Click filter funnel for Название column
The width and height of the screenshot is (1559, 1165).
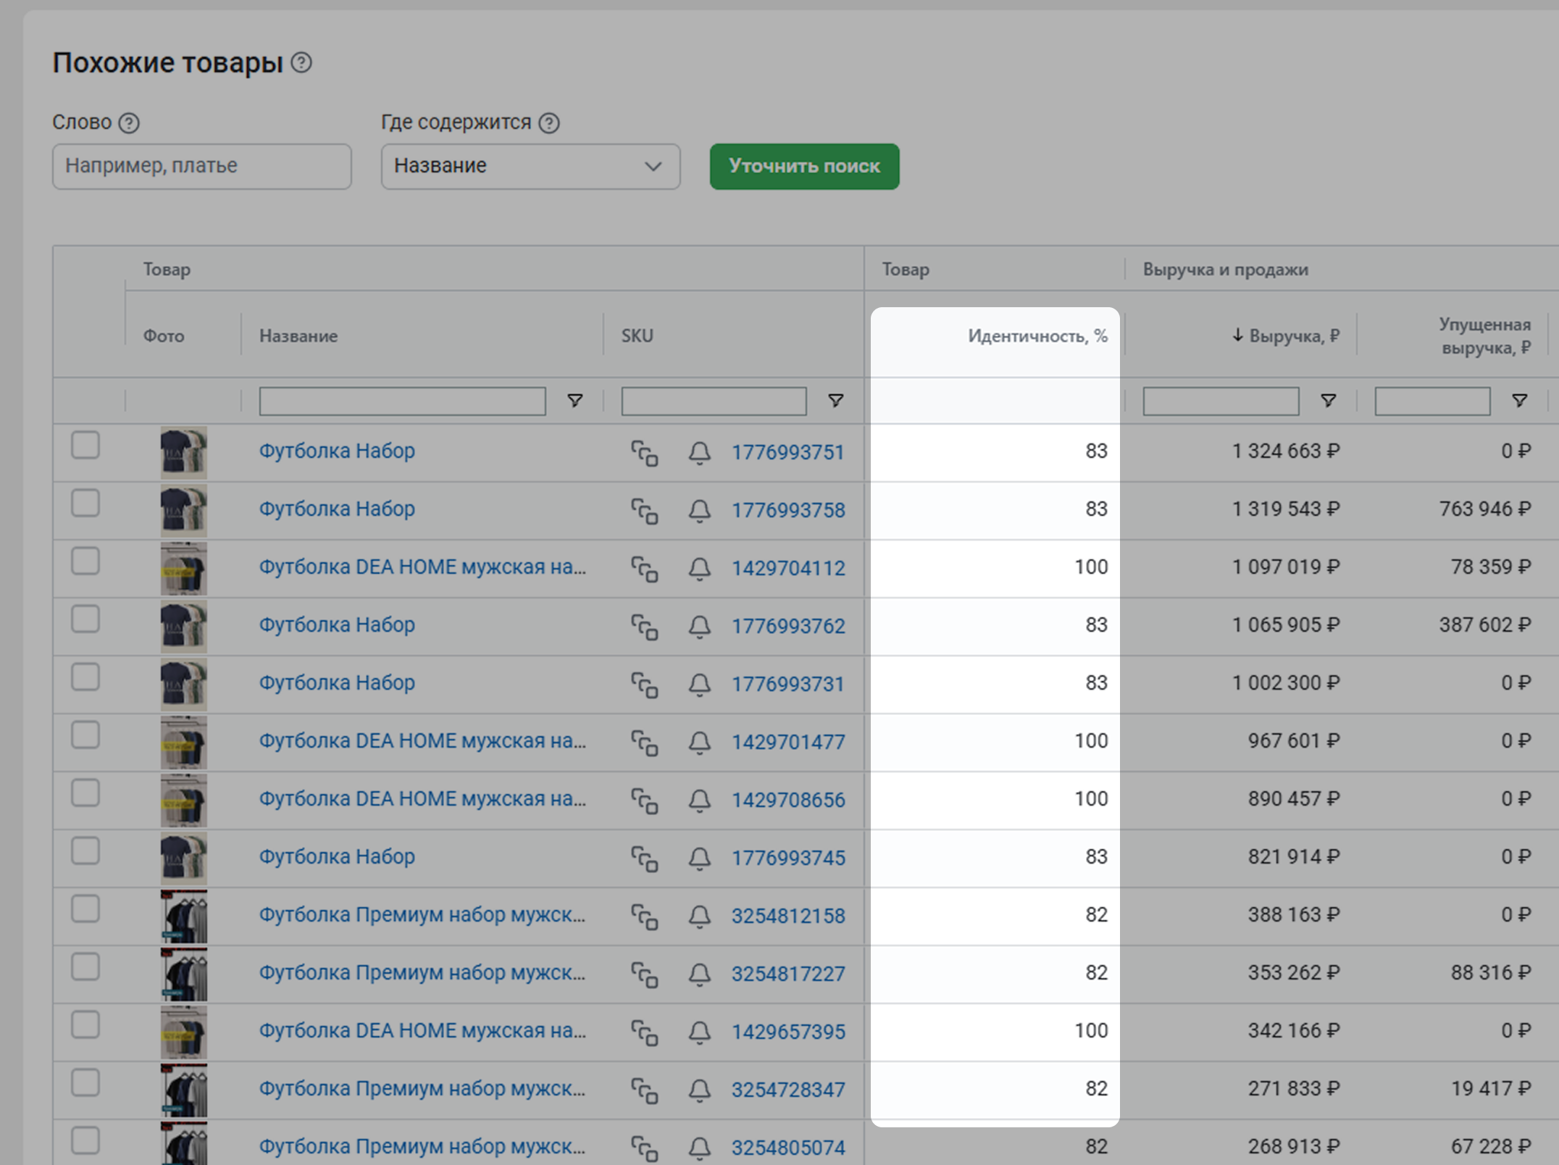[574, 401]
